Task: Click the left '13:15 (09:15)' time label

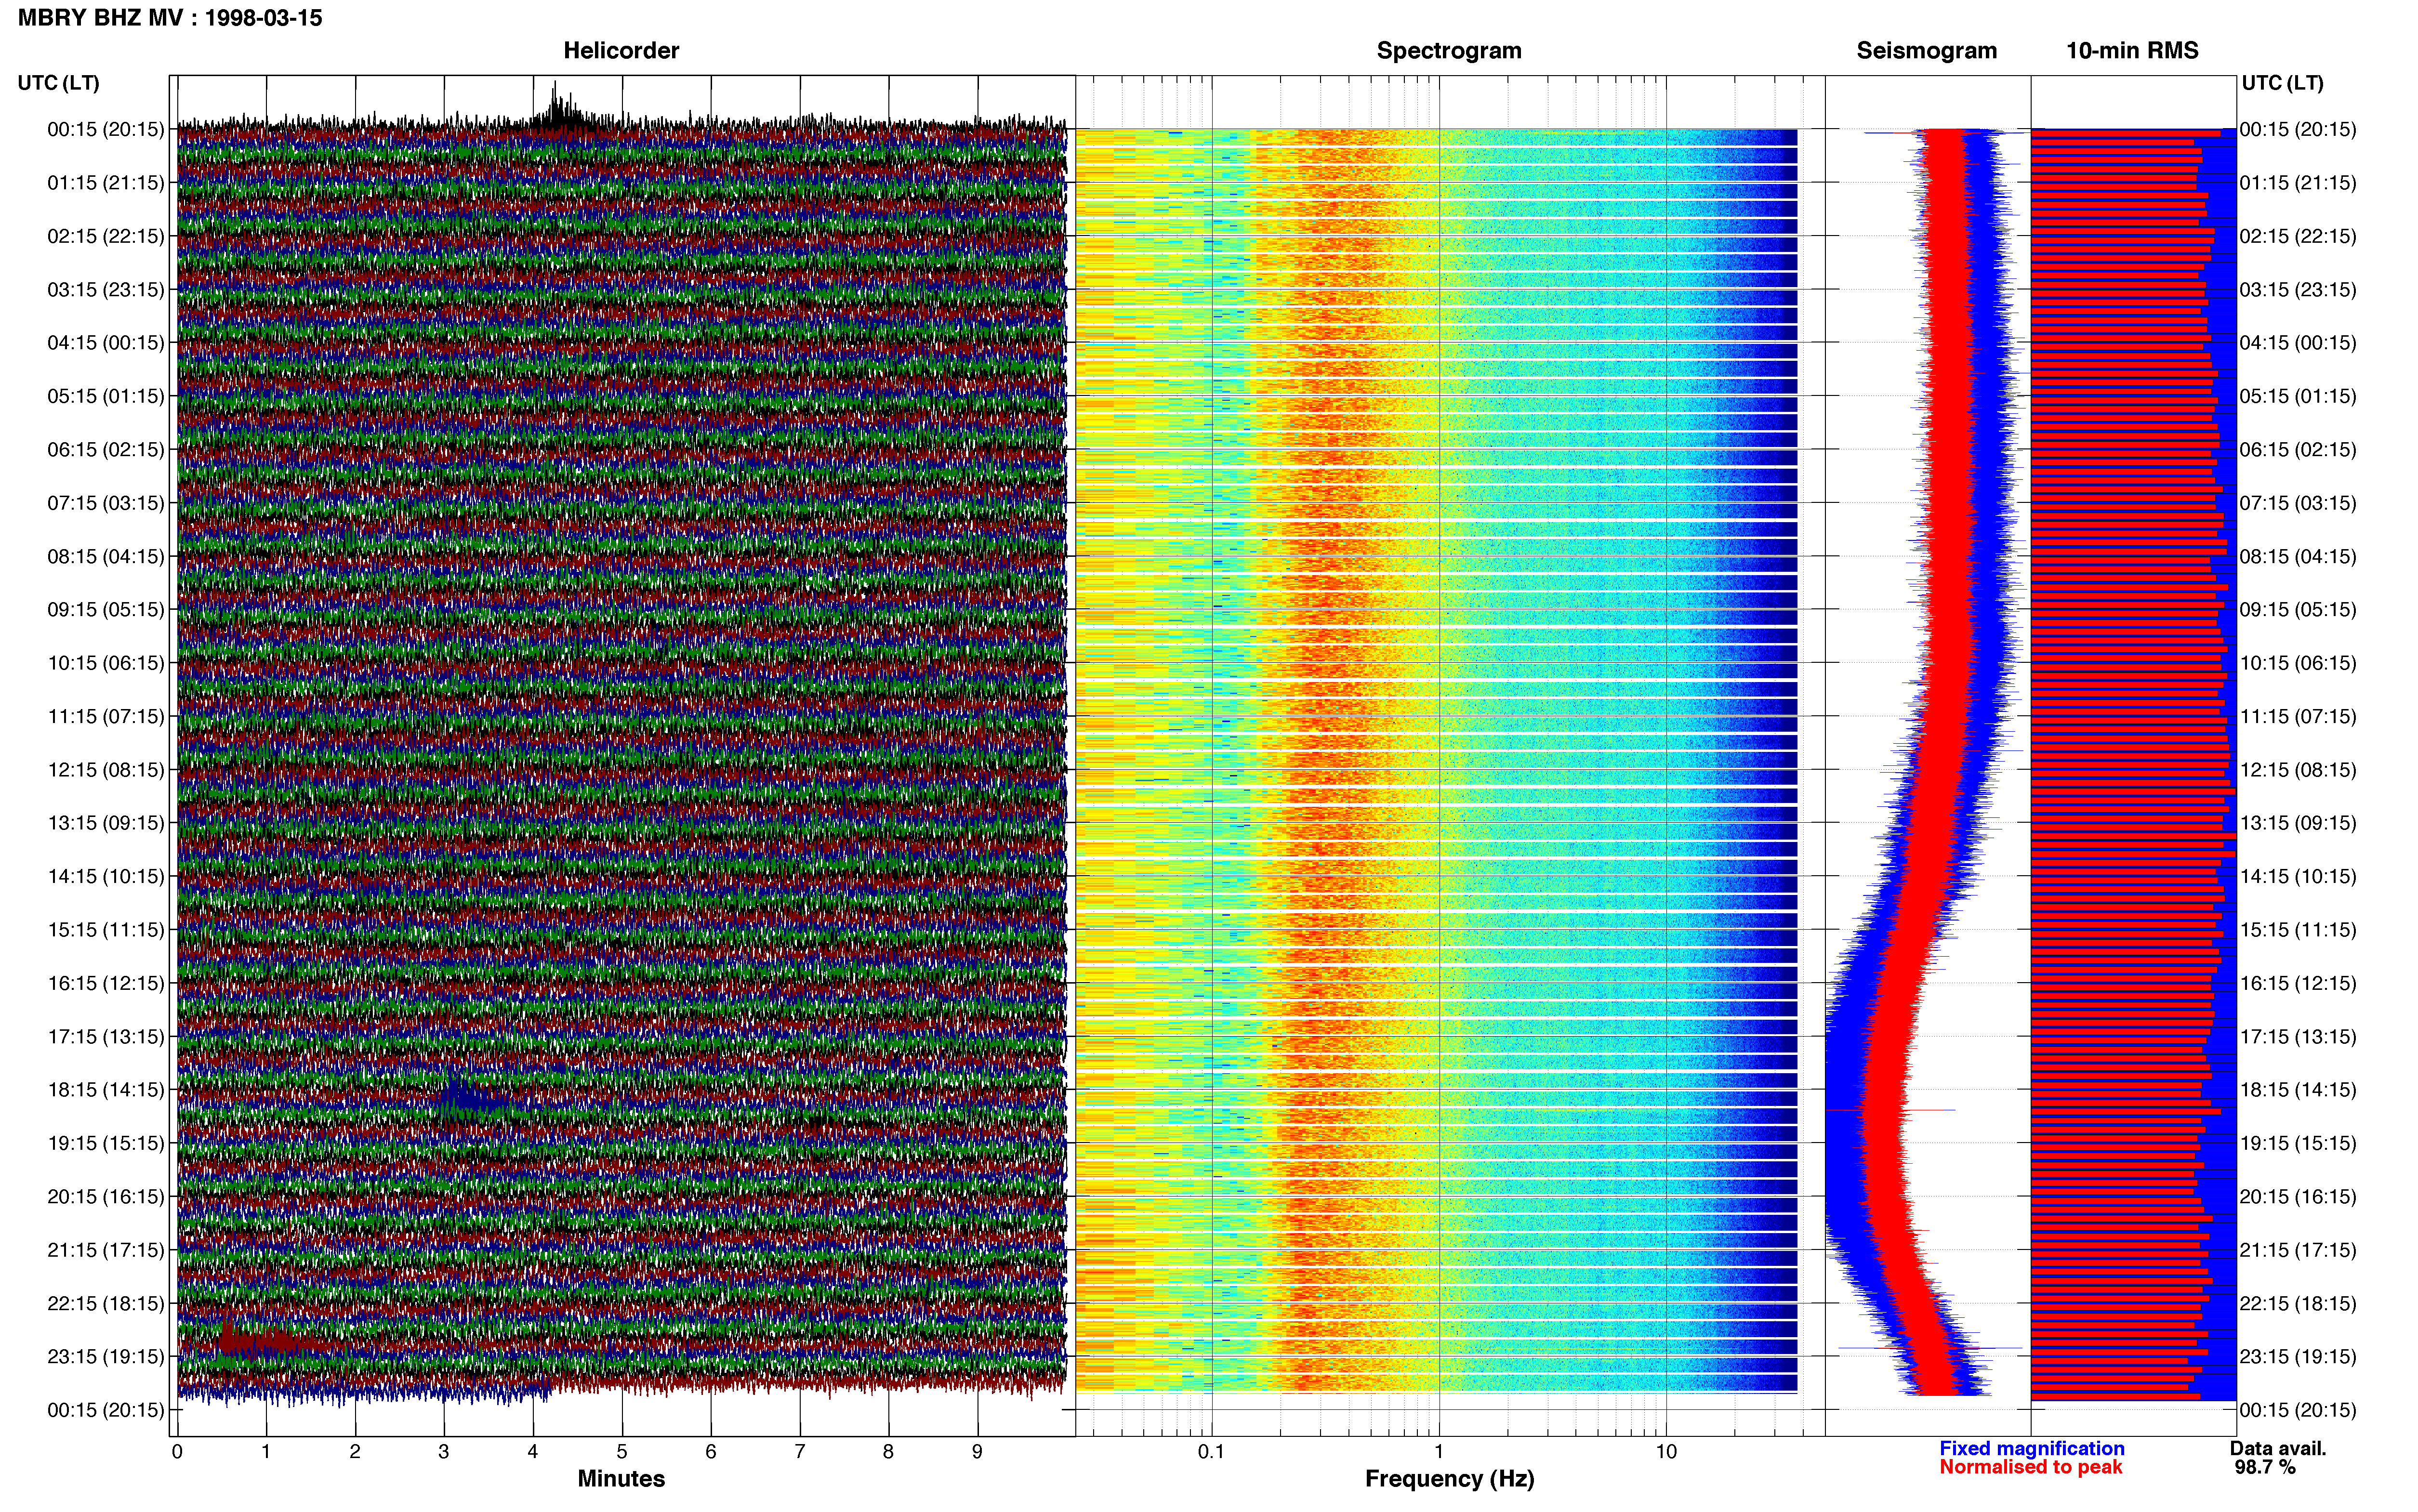Action: 105,823
